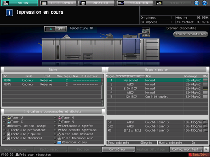Switch to LISTE TRAVAUX tab
Screen dimensions: 210x157
tap(58, 3)
